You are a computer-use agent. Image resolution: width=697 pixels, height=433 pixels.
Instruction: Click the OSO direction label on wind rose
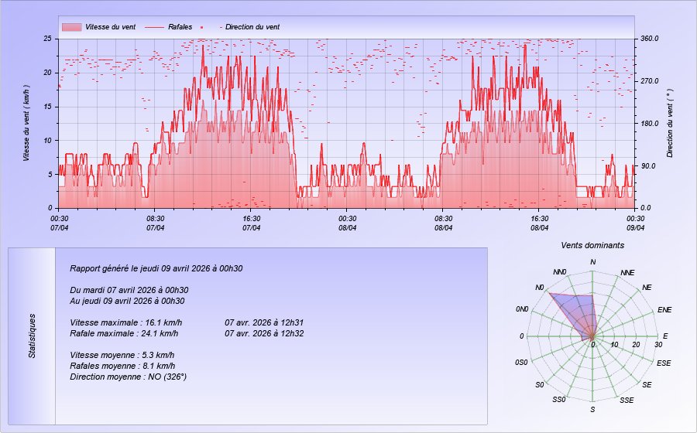tap(521, 363)
